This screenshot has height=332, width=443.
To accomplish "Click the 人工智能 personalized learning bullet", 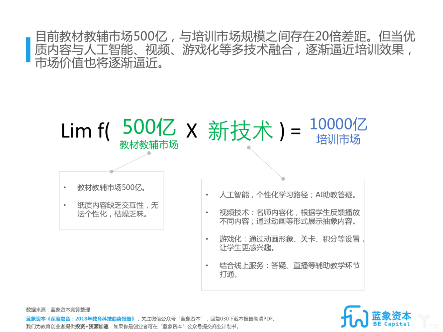I will (287, 195).
